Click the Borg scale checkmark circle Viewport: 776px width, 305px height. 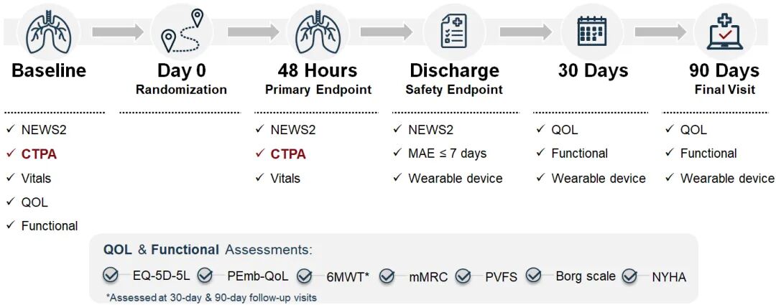tap(534, 276)
